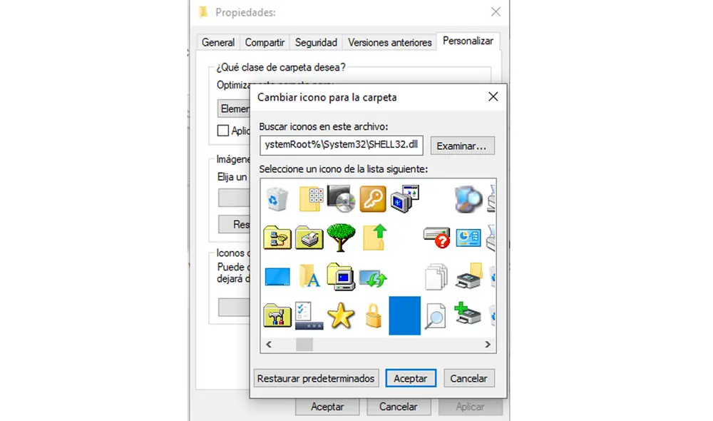Select the fonts folder icon with letter A

tap(309, 276)
